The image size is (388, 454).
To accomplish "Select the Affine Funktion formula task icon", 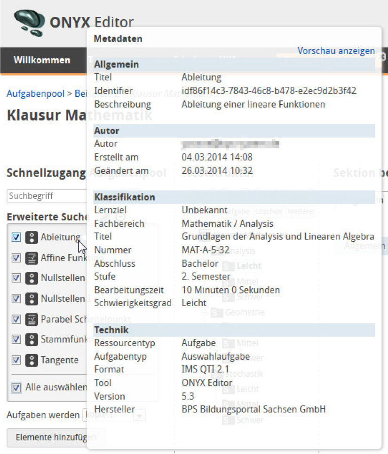I will 31,258.
